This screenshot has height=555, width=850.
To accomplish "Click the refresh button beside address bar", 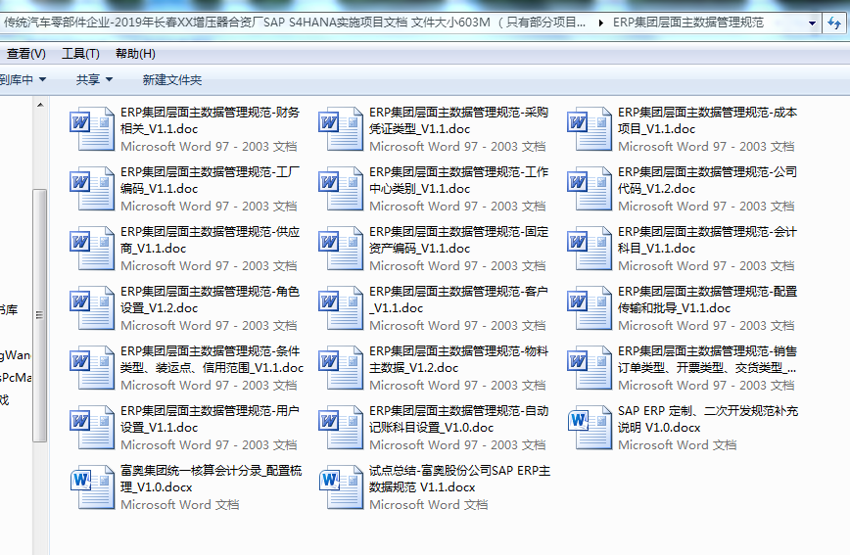I will click(x=837, y=23).
